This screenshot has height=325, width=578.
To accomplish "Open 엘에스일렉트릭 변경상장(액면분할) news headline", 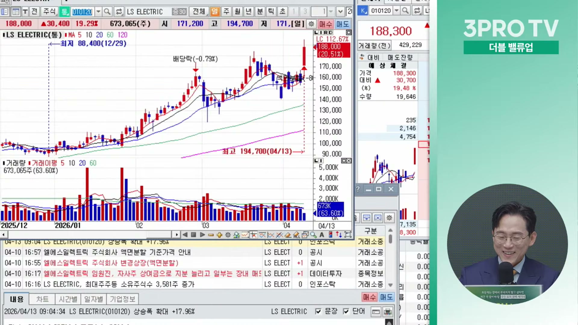I will pyautogui.click(x=111, y=263).
